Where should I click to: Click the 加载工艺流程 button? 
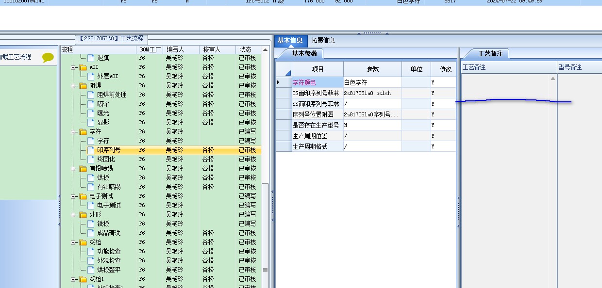[16, 57]
